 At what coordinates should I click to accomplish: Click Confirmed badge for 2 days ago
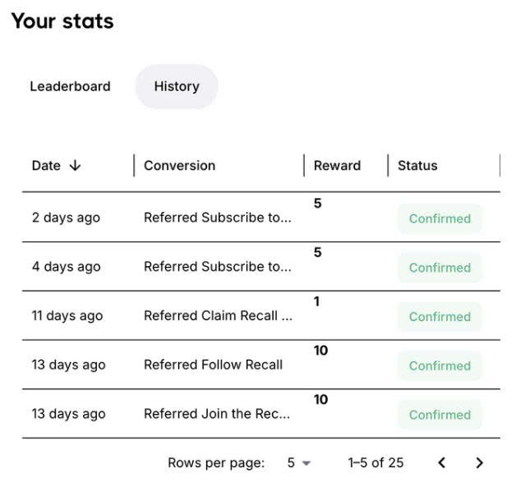coord(440,218)
